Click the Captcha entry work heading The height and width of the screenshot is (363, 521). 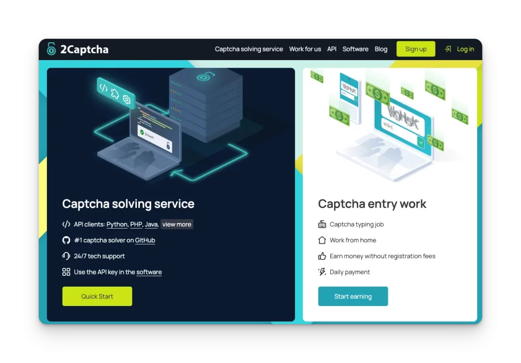click(x=372, y=204)
